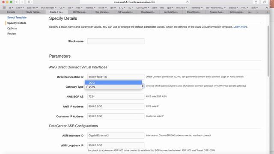The width and height of the screenshot is (274, 154).
Task: Add a new tab with plus
Action: click(x=267, y=12)
